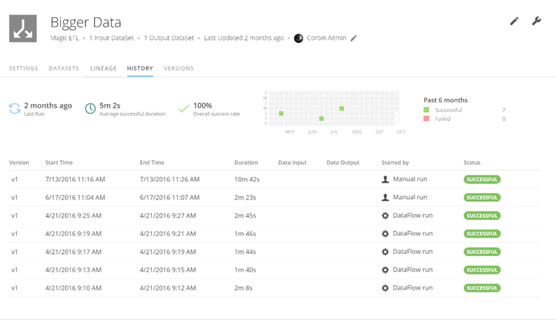
Task: Click the Bigger Data dataflow logo icon
Action: coord(22,28)
